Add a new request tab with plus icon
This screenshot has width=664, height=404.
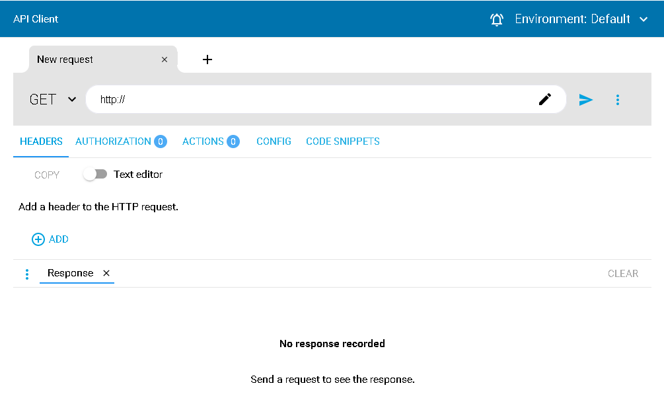click(x=207, y=60)
